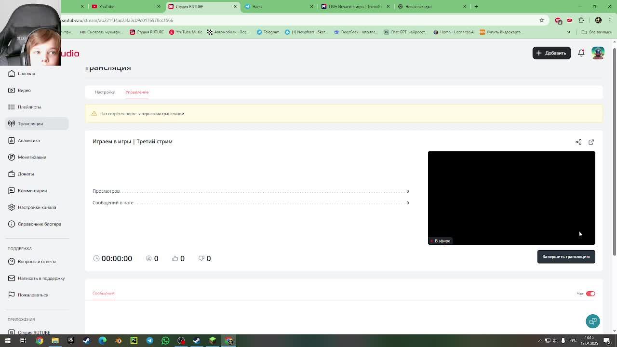Open Трансляции in the sidebar
The image size is (617, 347).
point(38,124)
